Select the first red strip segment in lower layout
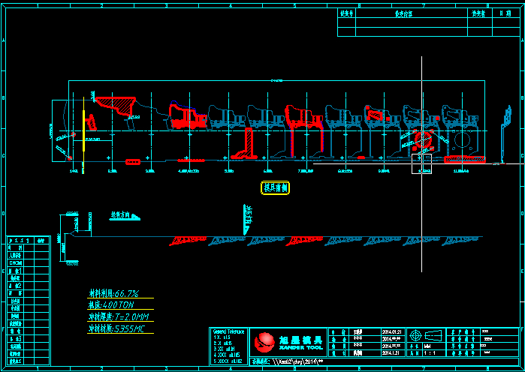 pos(183,240)
